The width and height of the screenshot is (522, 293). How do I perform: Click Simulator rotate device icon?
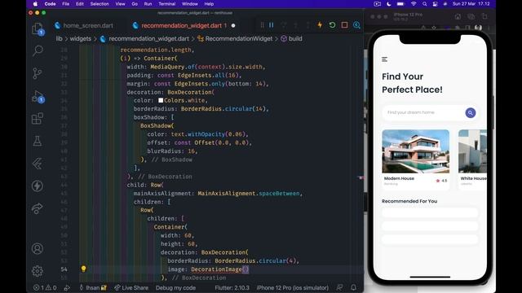point(484,16)
